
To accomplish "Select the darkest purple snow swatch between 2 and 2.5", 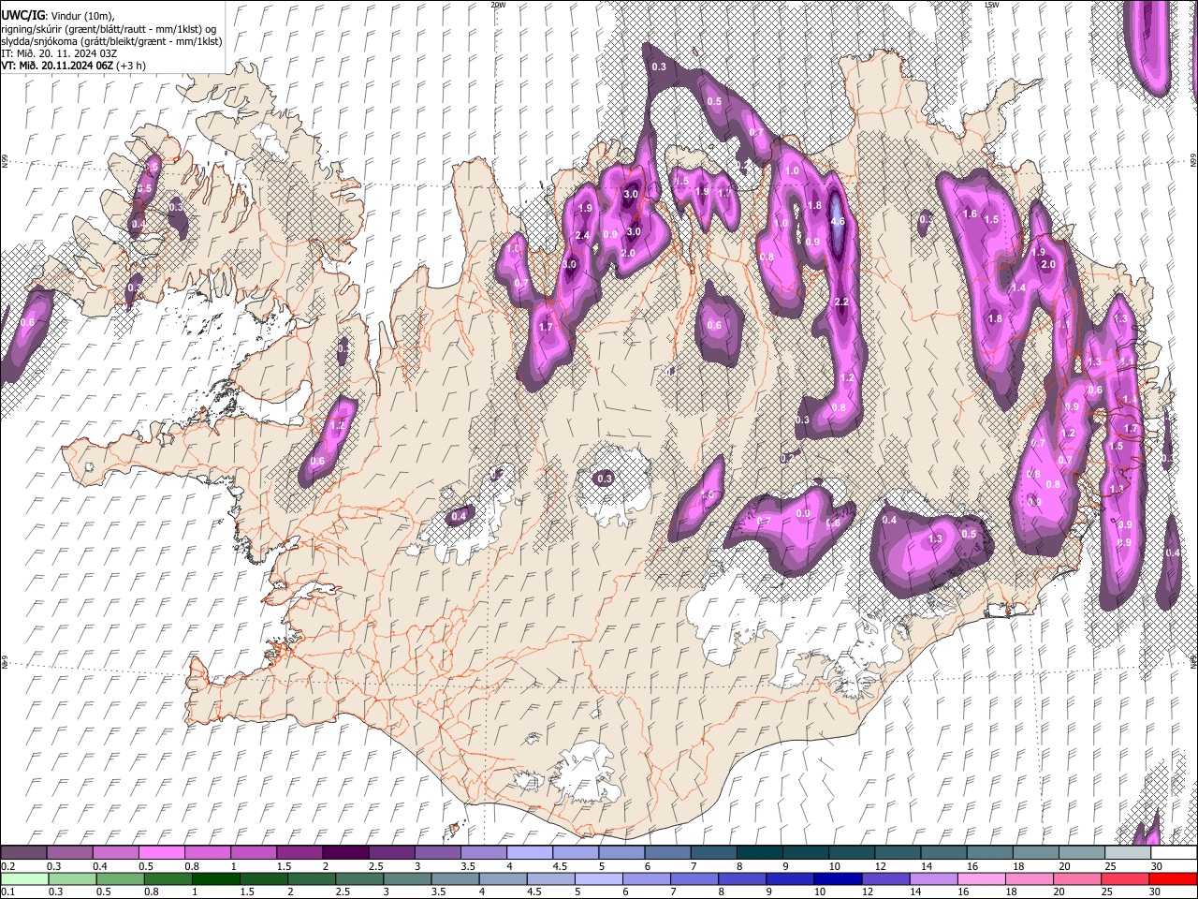I will (344, 852).
